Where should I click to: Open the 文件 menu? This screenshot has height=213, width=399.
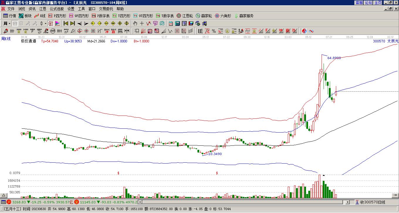tap(11, 9)
